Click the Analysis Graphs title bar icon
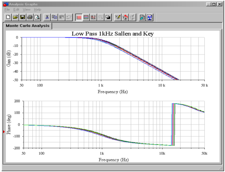 click(x=6, y=4)
